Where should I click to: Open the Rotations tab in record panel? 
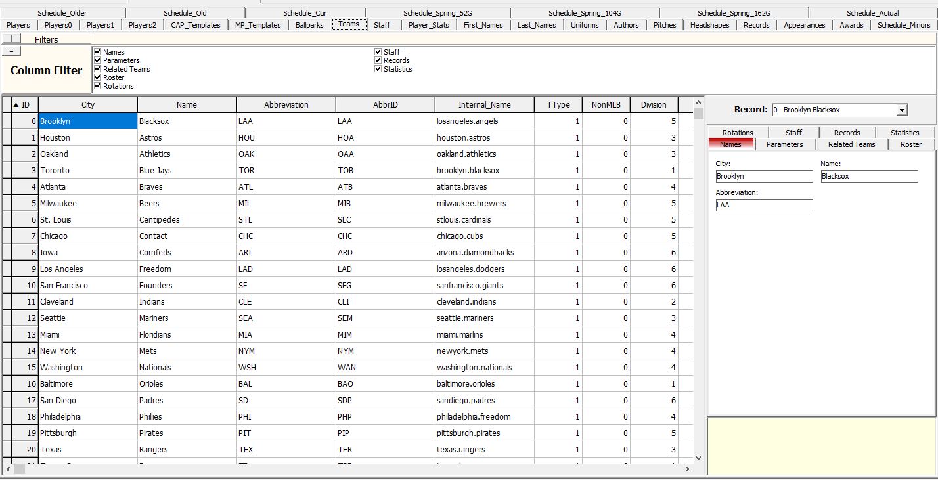coord(738,133)
